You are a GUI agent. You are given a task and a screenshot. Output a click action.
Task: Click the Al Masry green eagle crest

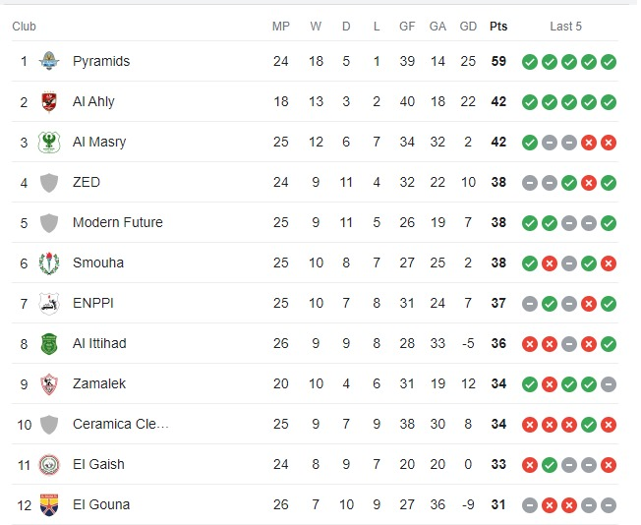(x=49, y=142)
